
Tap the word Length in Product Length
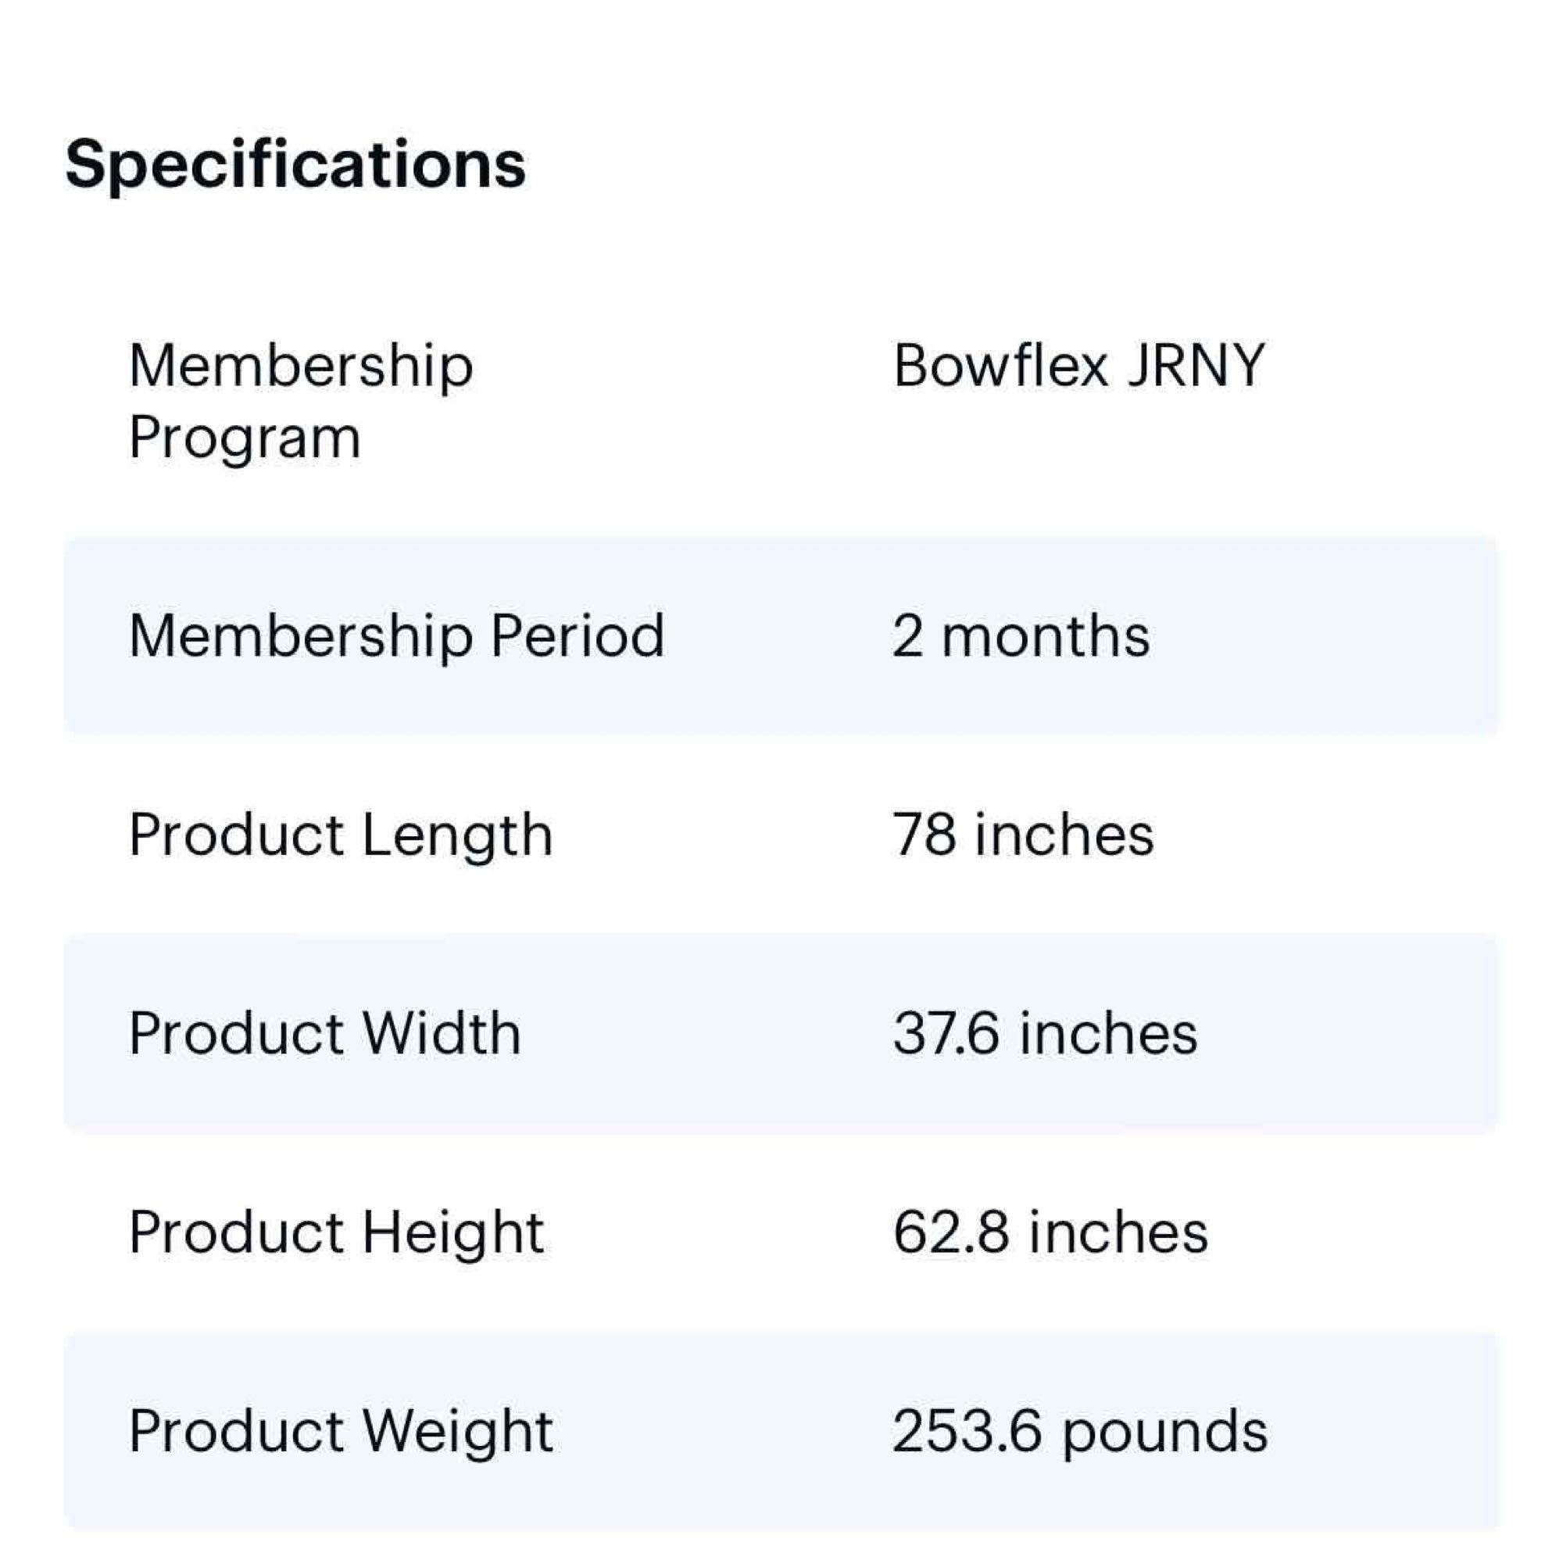[457, 835]
